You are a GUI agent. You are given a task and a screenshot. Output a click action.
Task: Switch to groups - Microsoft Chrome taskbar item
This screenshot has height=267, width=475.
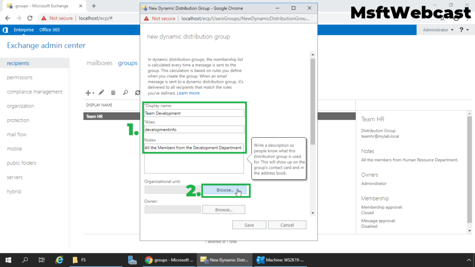click(x=169, y=260)
